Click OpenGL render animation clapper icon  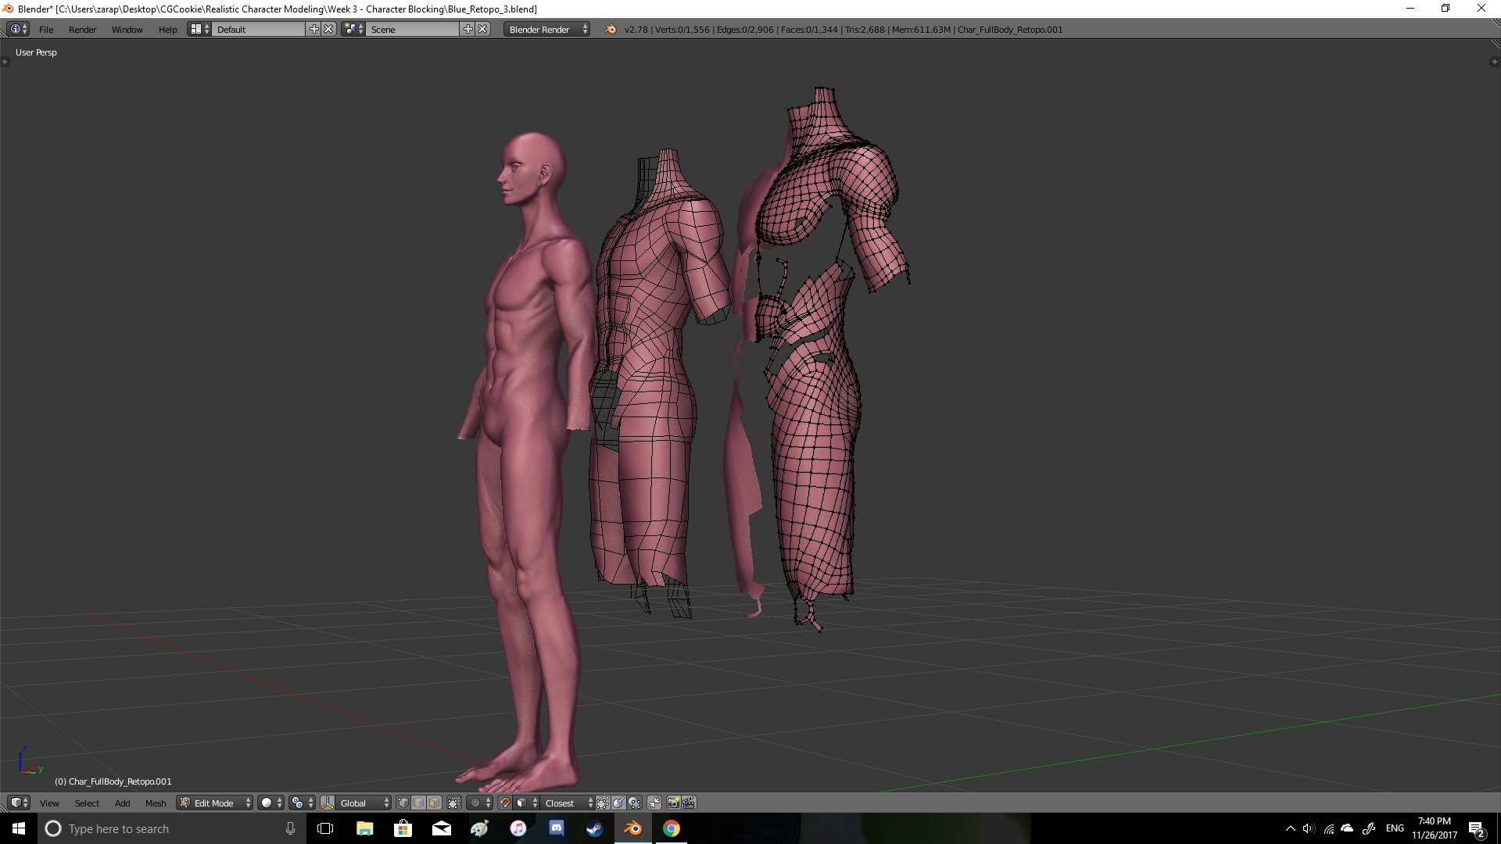[689, 803]
